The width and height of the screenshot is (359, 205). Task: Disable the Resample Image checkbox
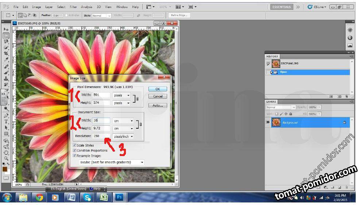click(x=75, y=156)
